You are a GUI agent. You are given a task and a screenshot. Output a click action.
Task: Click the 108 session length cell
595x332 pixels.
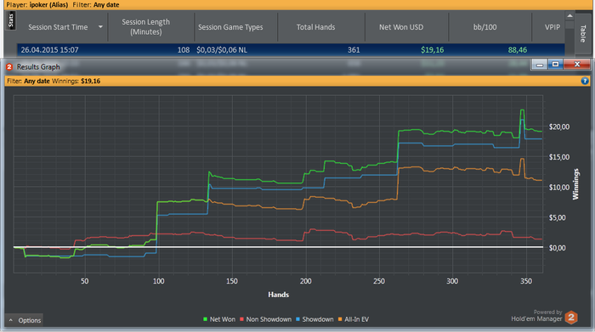tap(184, 50)
